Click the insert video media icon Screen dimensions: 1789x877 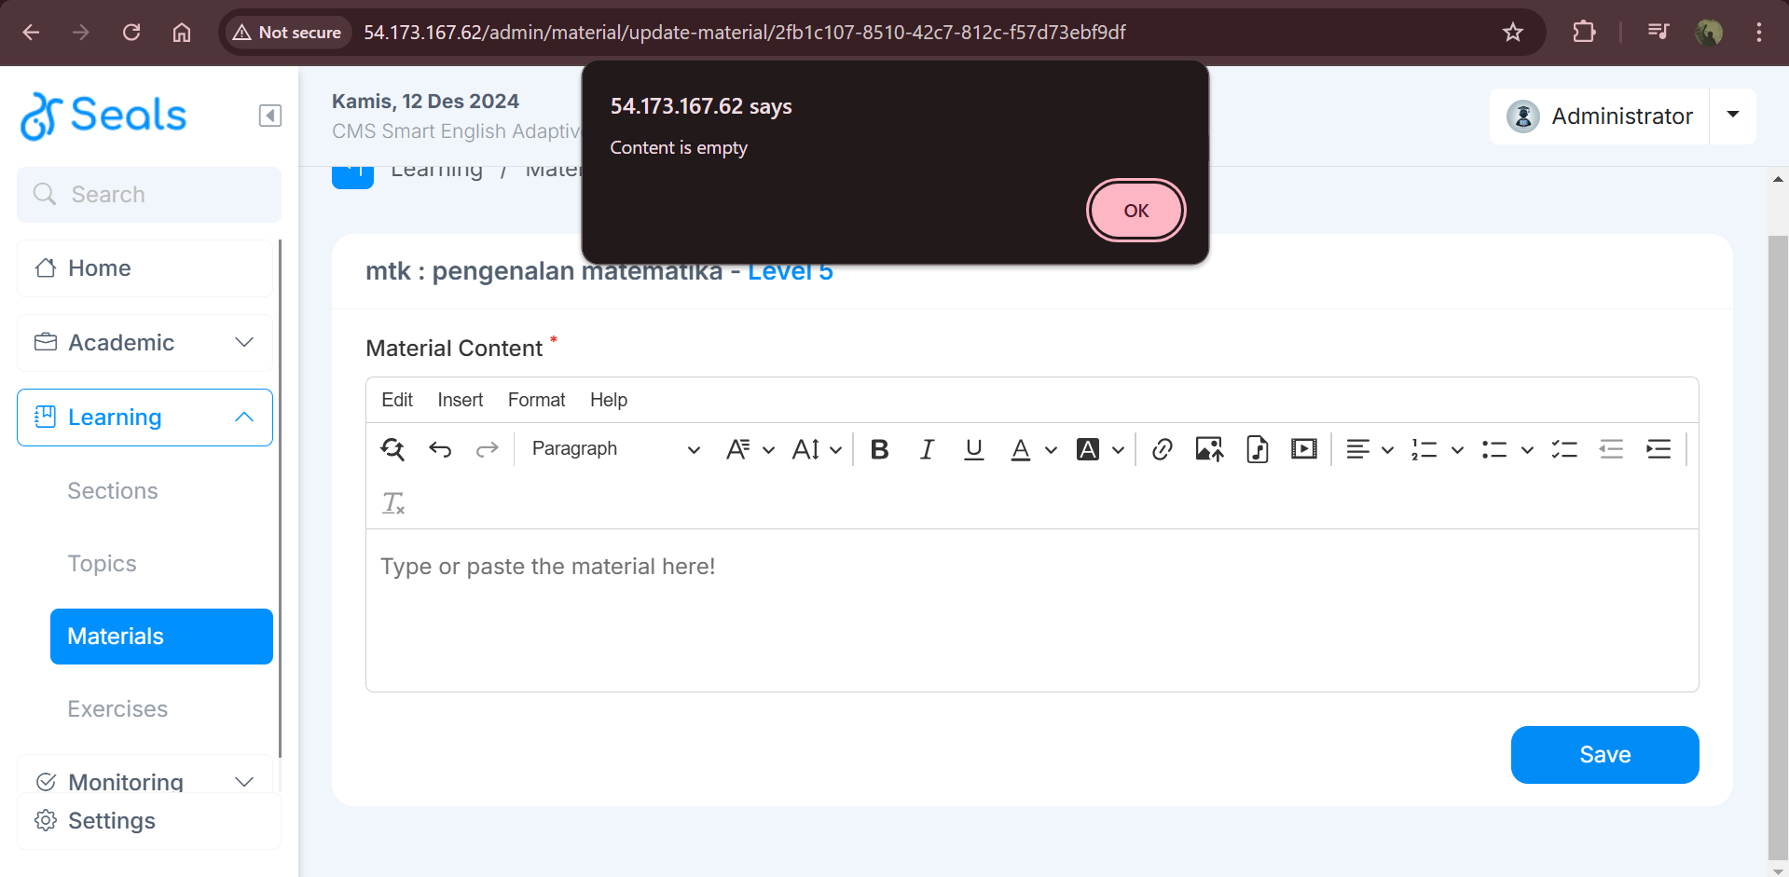coord(1303,450)
